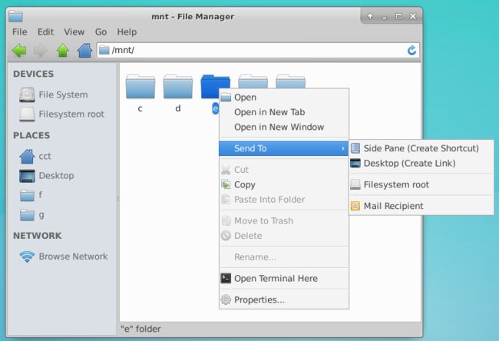Open the Edit menu
Image resolution: width=499 pixels, height=341 pixels.
[45, 31]
